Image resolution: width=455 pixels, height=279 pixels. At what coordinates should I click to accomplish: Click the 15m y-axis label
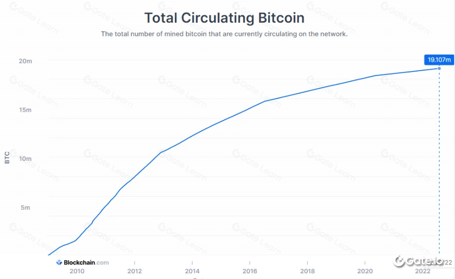(26, 110)
